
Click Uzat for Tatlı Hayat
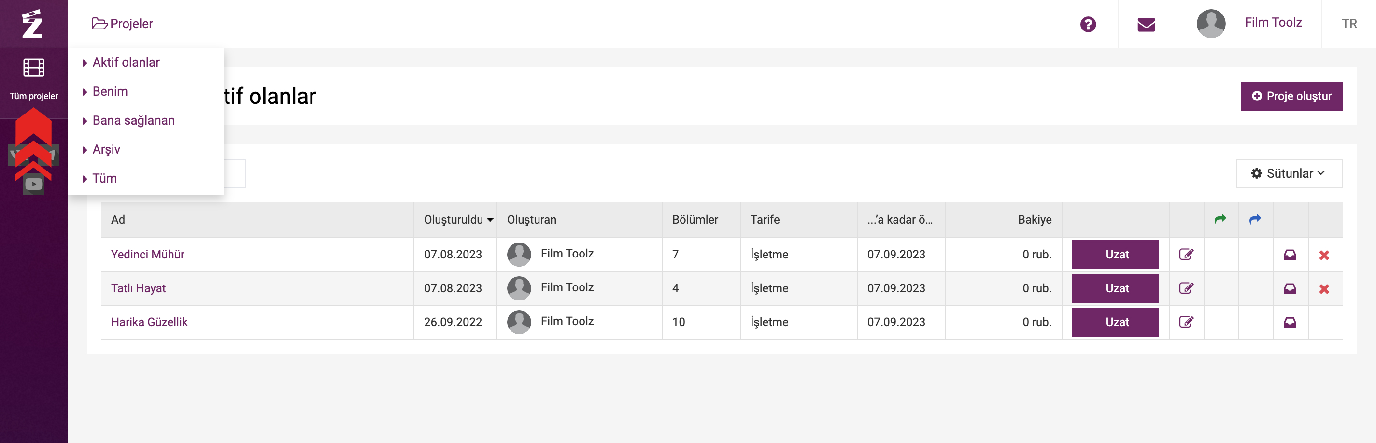pyautogui.click(x=1115, y=288)
